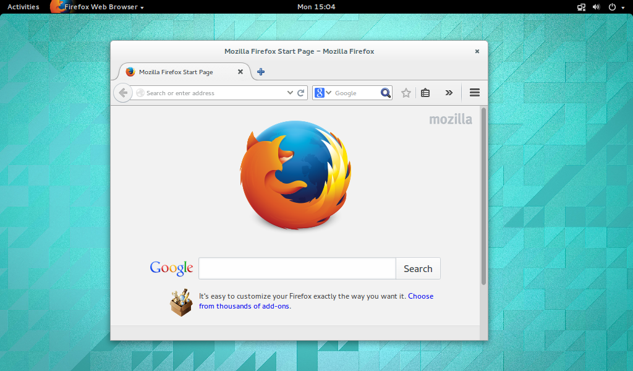Go back with the back arrow button
The height and width of the screenshot is (371, 633).
tap(123, 93)
